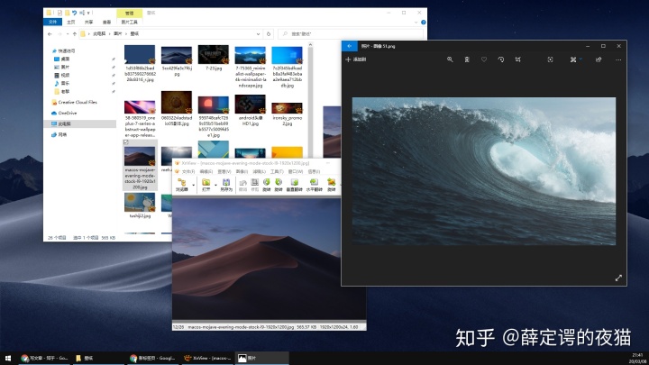
Task: Refresh the Explorer folder view
Action: click(x=269, y=34)
